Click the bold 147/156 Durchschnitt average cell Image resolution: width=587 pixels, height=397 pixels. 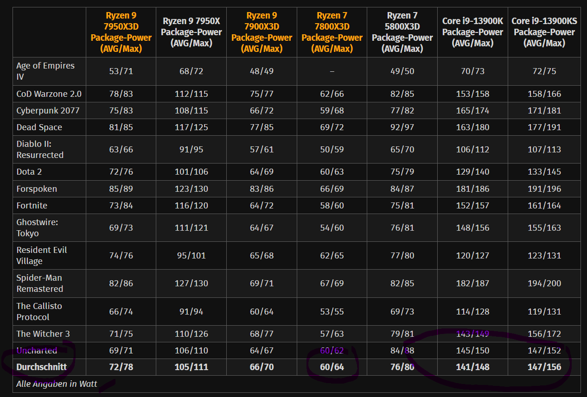click(x=544, y=367)
